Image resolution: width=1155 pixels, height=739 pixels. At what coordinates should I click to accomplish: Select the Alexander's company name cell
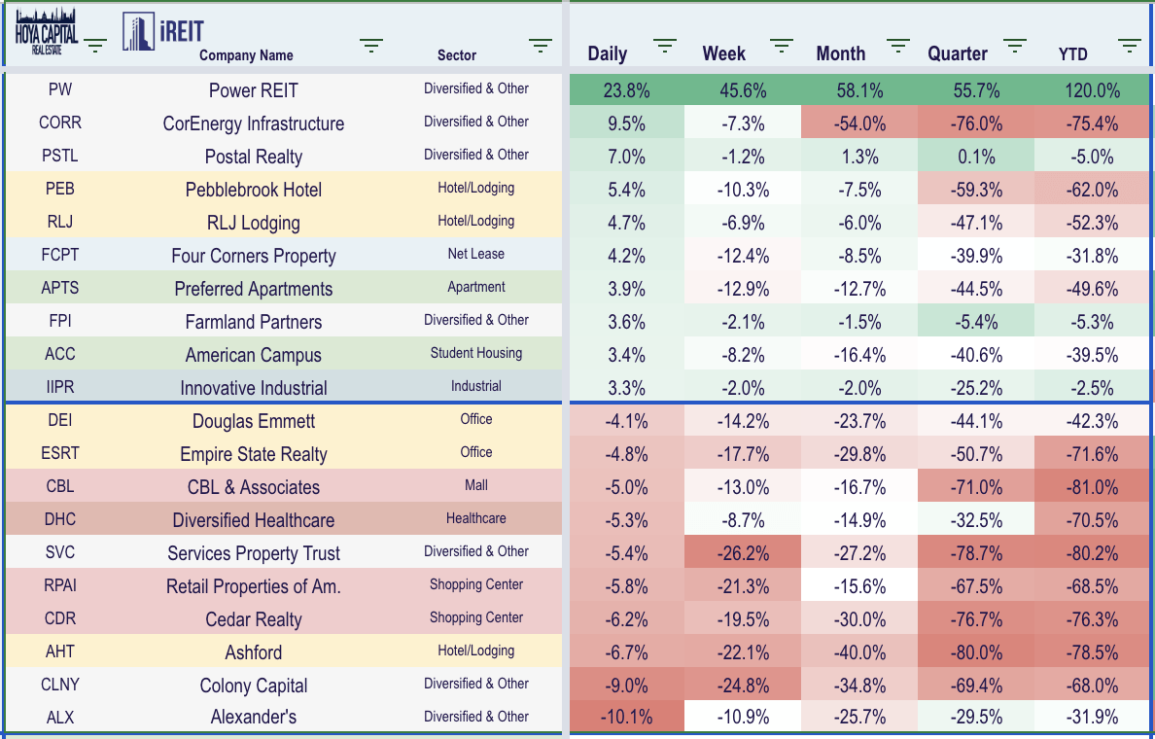pyautogui.click(x=254, y=718)
